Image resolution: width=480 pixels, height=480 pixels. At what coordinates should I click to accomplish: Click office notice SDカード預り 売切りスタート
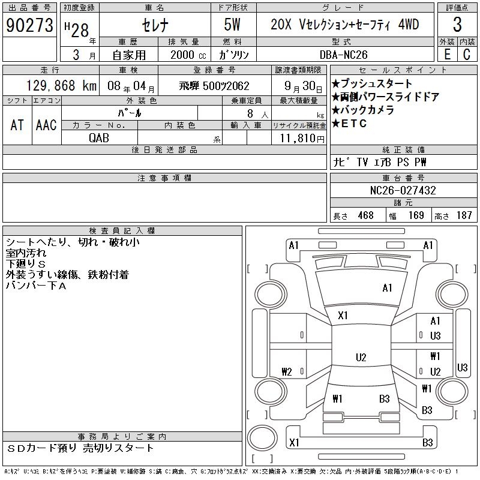(x=80, y=448)
